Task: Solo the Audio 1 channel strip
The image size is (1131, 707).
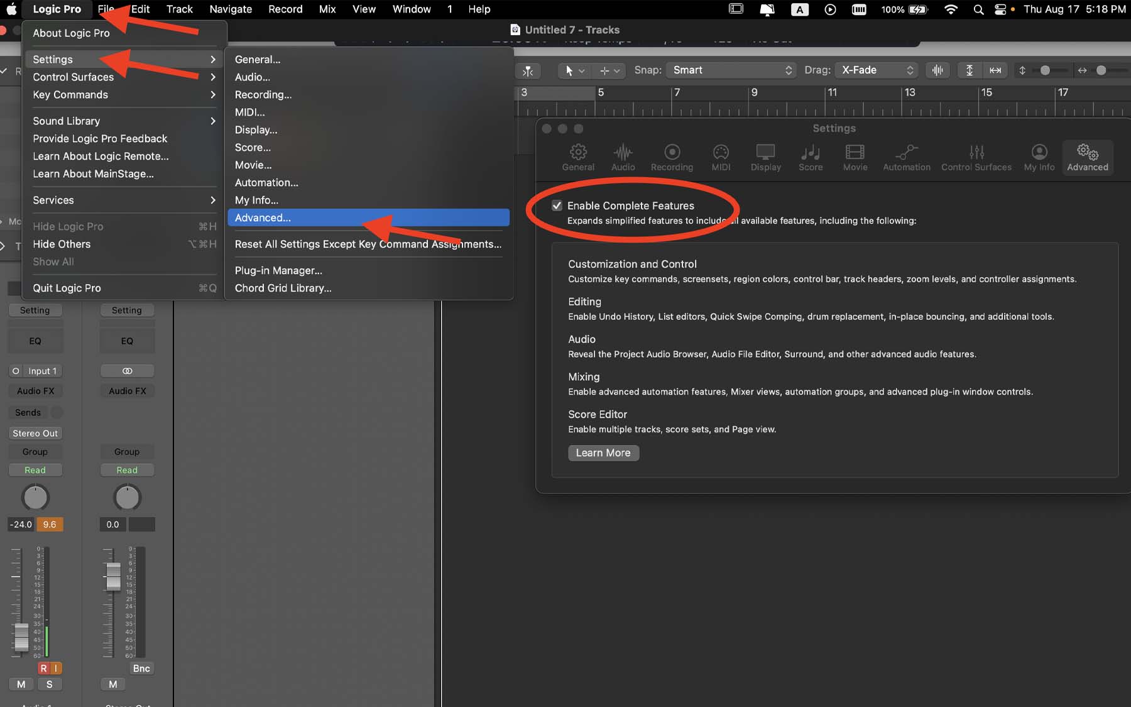Action: click(x=50, y=684)
